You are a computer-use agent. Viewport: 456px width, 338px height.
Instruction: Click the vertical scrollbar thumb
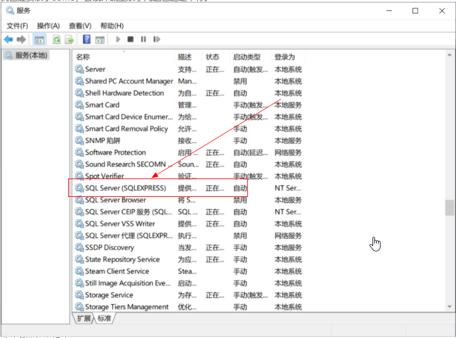point(449,207)
